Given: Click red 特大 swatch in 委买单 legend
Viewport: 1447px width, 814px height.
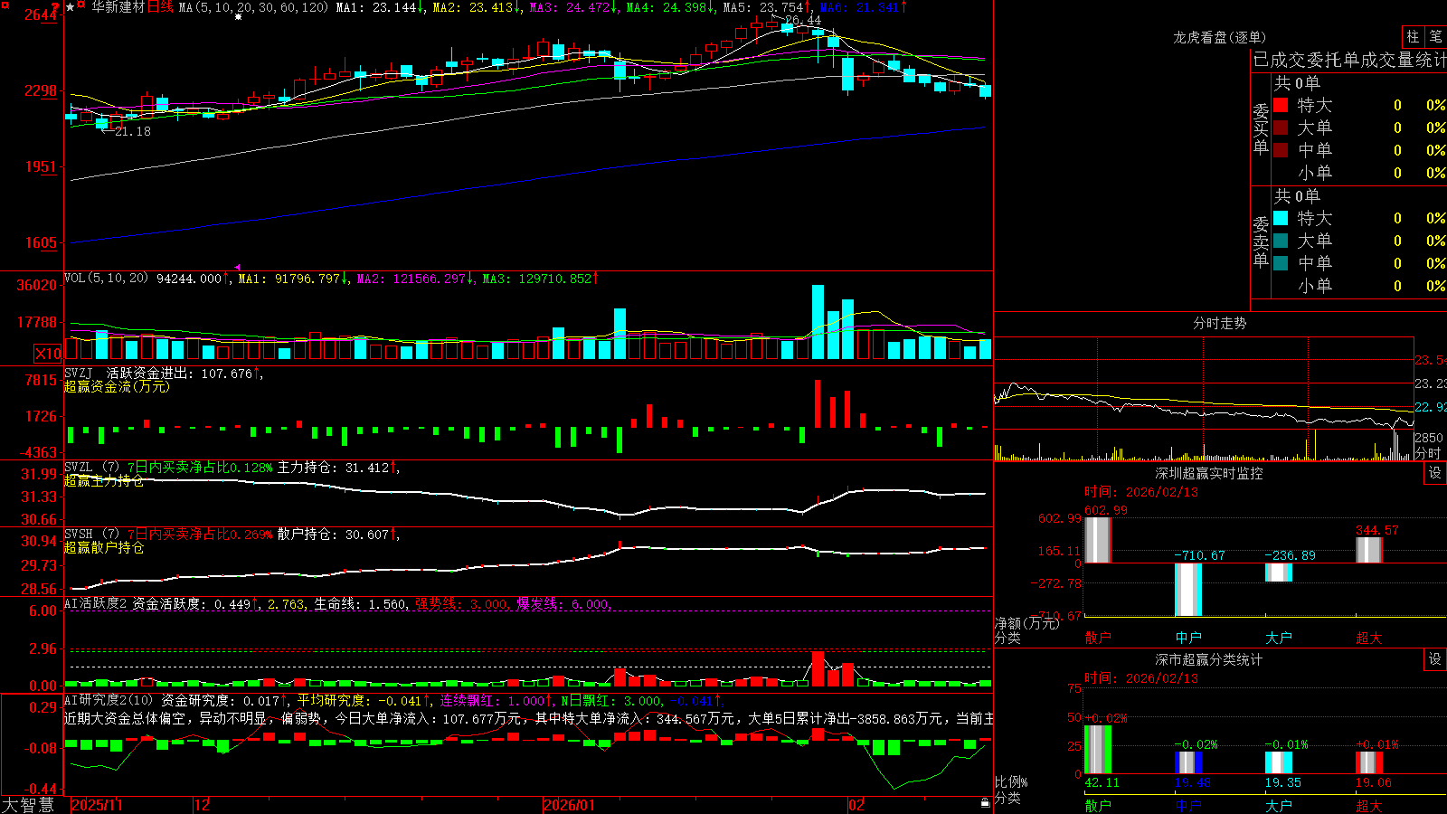Looking at the screenshot, I should 1281,105.
